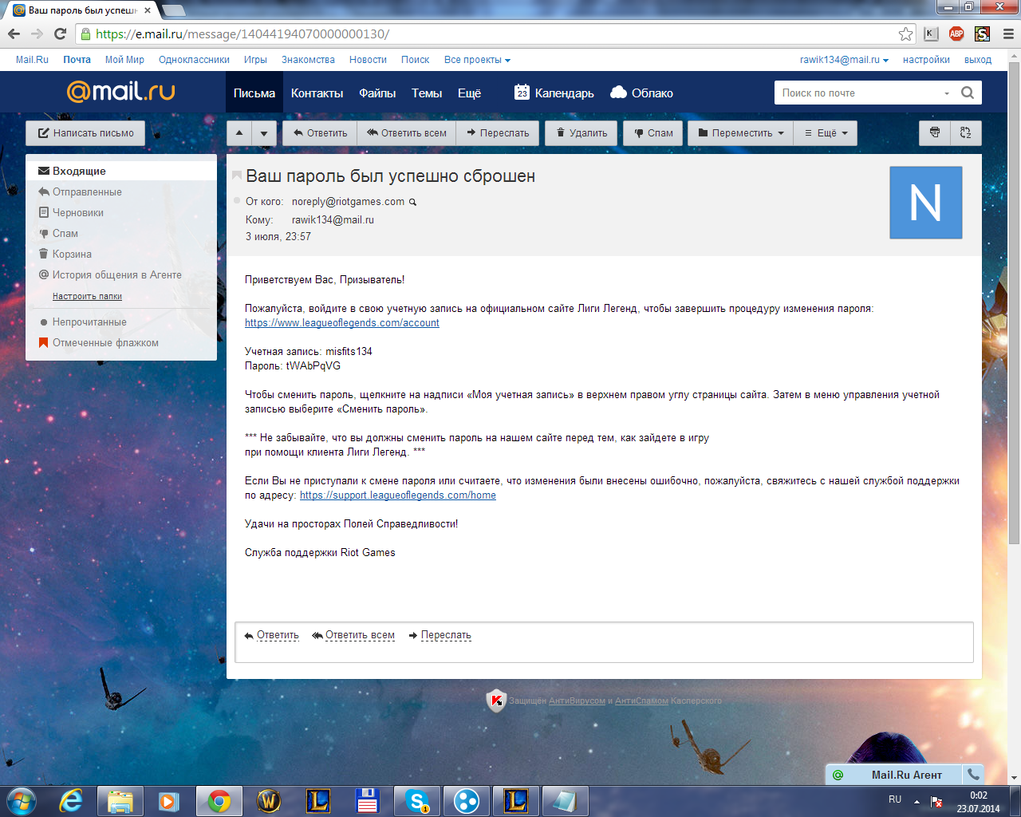Click the Mail.ru logo

click(x=121, y=92)
